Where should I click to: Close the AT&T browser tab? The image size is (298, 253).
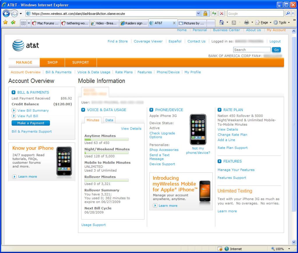coord(174,23)
